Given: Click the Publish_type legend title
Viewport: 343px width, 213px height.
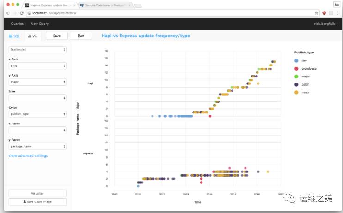Looking at the screenshot, I should 304,53.
